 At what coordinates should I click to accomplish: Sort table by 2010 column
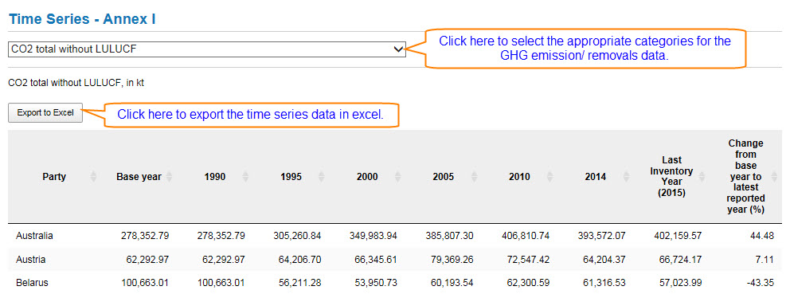[519, 177]
